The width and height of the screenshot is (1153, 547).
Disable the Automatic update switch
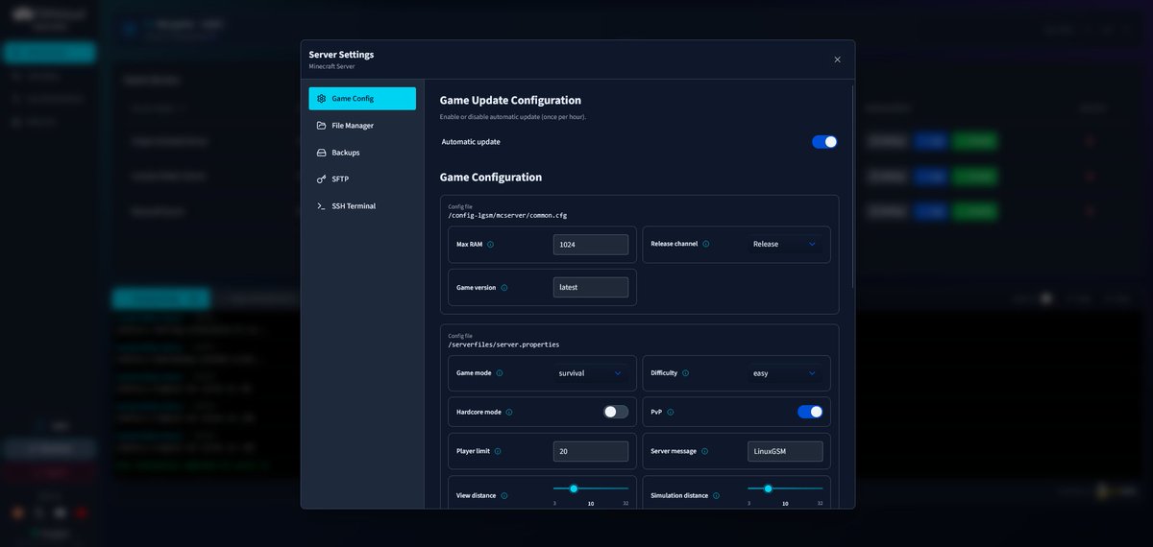pyautogui.click(x=824, y=142)
